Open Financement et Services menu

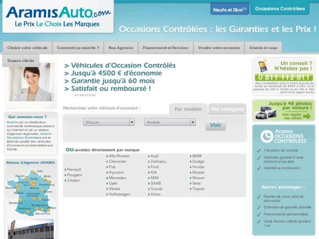point(165,48)
